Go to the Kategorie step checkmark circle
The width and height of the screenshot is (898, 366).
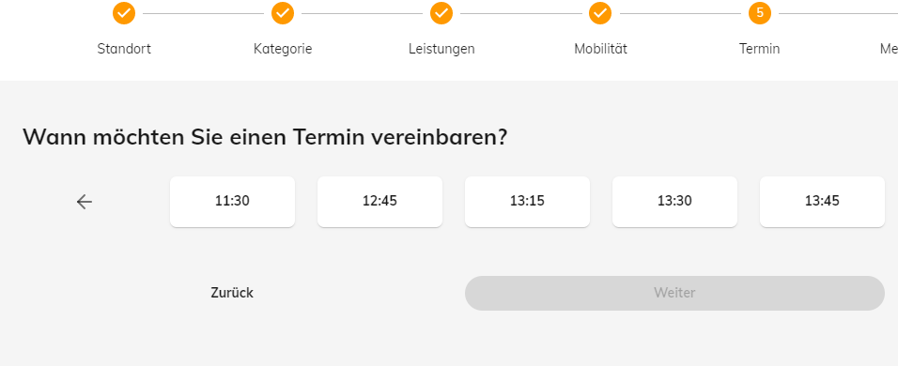point(283,13)
